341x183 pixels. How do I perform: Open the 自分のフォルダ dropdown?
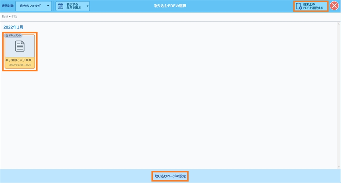[33, 6]
